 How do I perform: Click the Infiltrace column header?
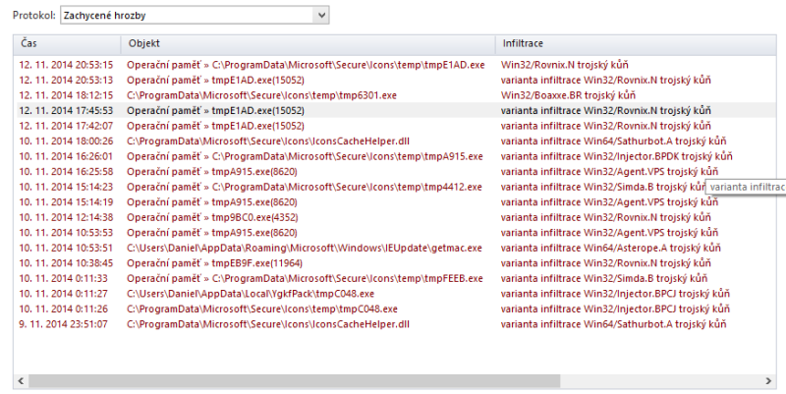tap(629, 44)
